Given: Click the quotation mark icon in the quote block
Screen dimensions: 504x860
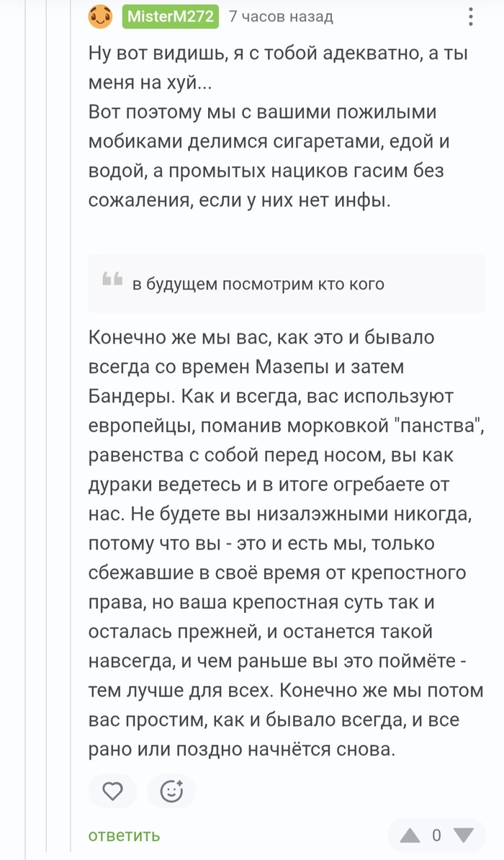Looking at the screenshot, I should tap(112, 279).
